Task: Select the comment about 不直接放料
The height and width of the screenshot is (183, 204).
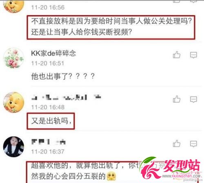Action: [x=111, y=27]
